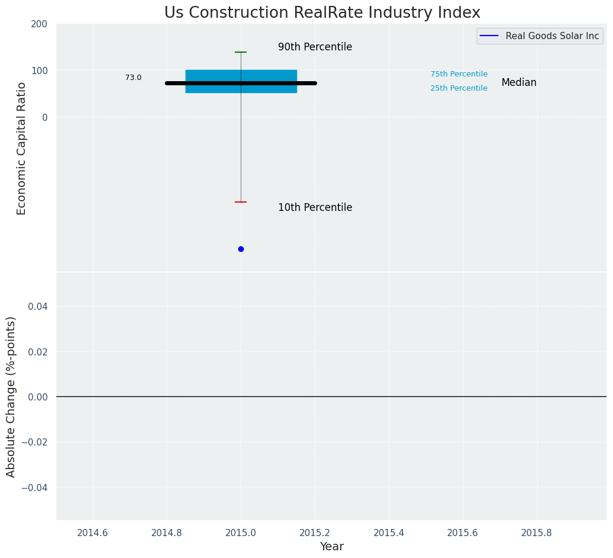613x558 pixels.
Task: Select the 2015.0 x-axis tick label
Action: tap(241, 533)
